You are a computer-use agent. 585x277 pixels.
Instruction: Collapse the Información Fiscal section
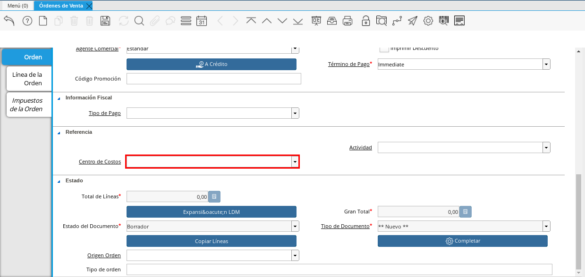tap(59, 98)
